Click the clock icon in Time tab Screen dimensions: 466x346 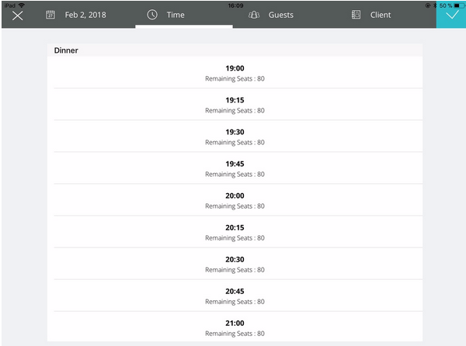(x=152, y=15)
